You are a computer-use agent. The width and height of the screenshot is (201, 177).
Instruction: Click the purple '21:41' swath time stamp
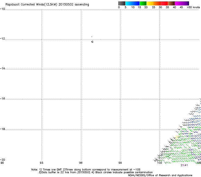[x=184, y=165]
